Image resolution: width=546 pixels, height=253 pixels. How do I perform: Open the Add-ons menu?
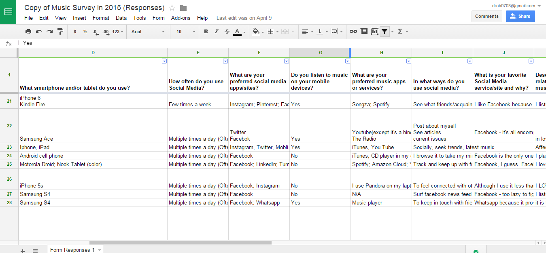click(x=181, y=18)
